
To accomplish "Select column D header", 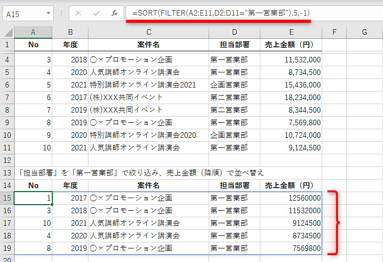I will pos(235,32).
